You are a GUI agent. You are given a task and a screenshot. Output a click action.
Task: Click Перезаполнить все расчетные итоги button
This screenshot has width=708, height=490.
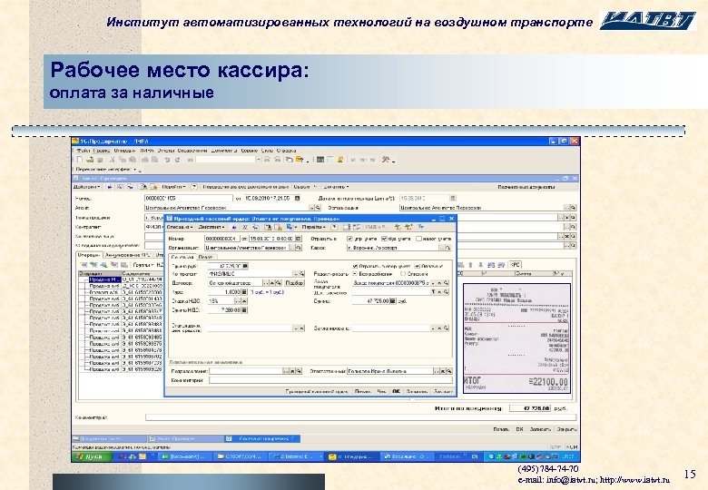pos(246,187)
